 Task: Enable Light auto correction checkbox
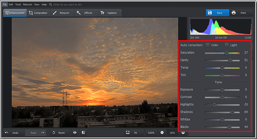226,45
